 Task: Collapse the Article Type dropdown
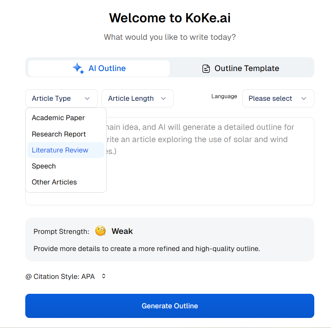pos(61,99)
